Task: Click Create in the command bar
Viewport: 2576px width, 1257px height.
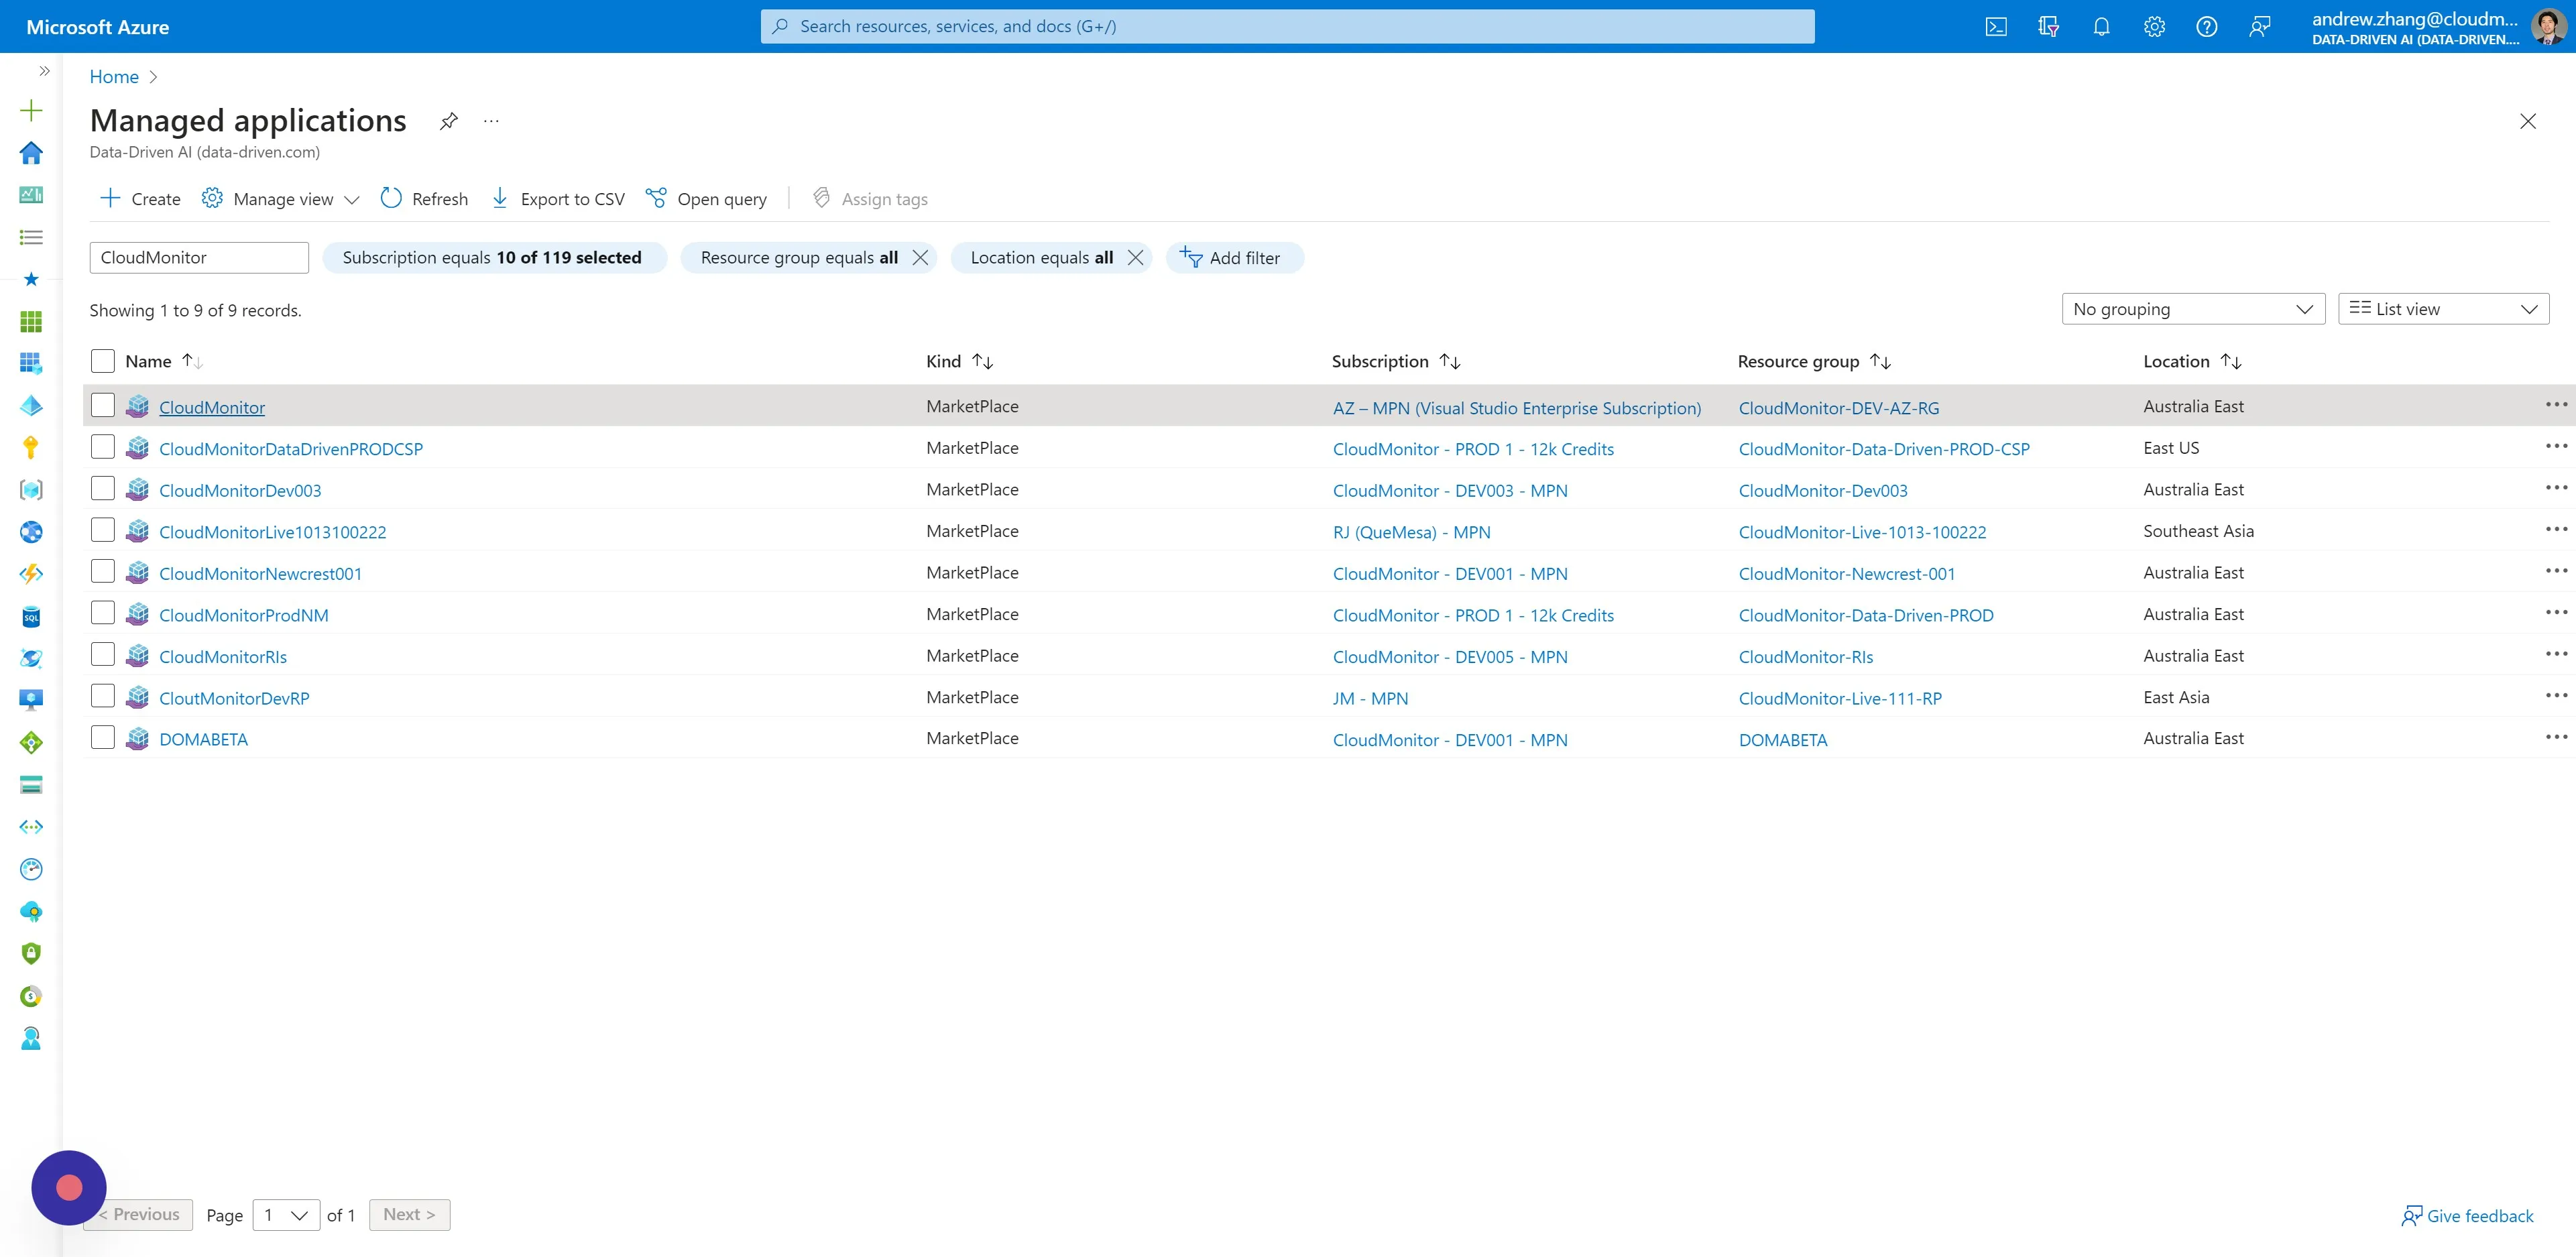Action: click(140, 199)
